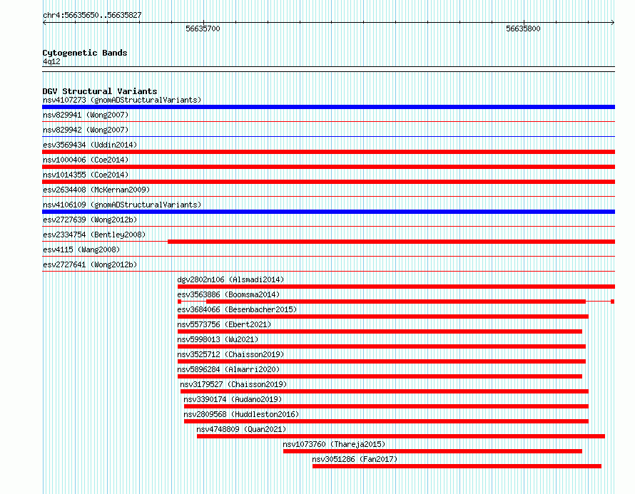Click the red bar of nsv1073760
Image resolution: width=635 pixels, height=494 pixels.
(x=432, y=451)
